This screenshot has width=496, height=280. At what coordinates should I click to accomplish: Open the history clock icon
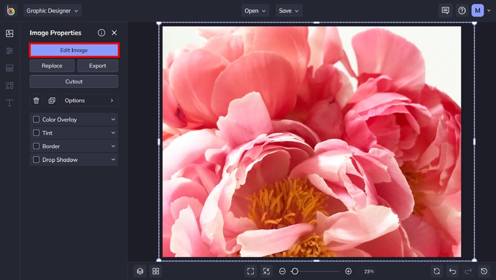coord(484,271)
